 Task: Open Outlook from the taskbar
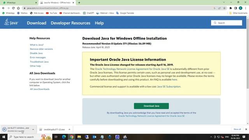pyautogui.click(x=94, y=137)
